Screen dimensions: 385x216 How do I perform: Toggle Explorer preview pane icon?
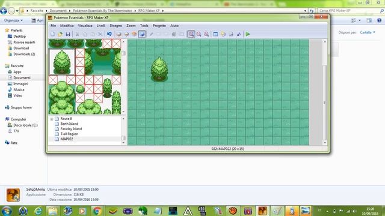point(369,20)
